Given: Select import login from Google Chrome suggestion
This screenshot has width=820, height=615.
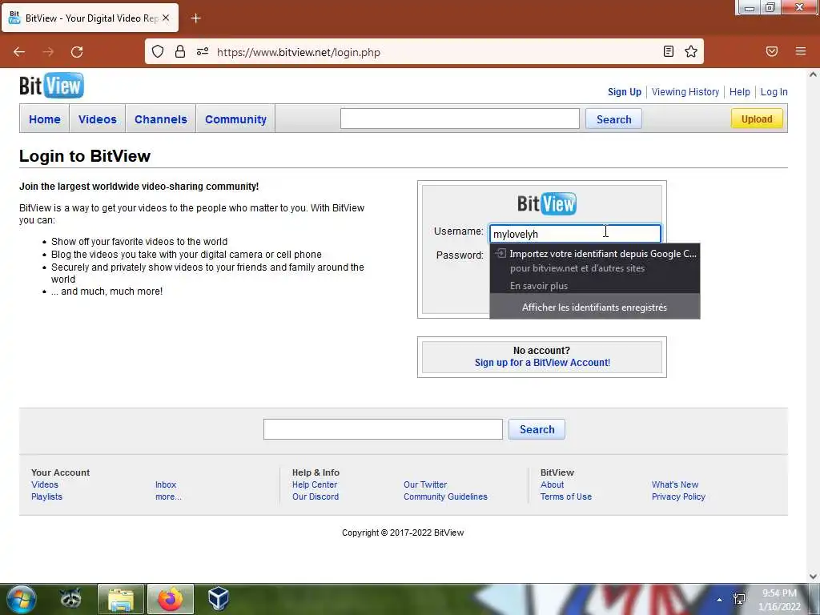Looking at the screenshot, I should 595,260.
